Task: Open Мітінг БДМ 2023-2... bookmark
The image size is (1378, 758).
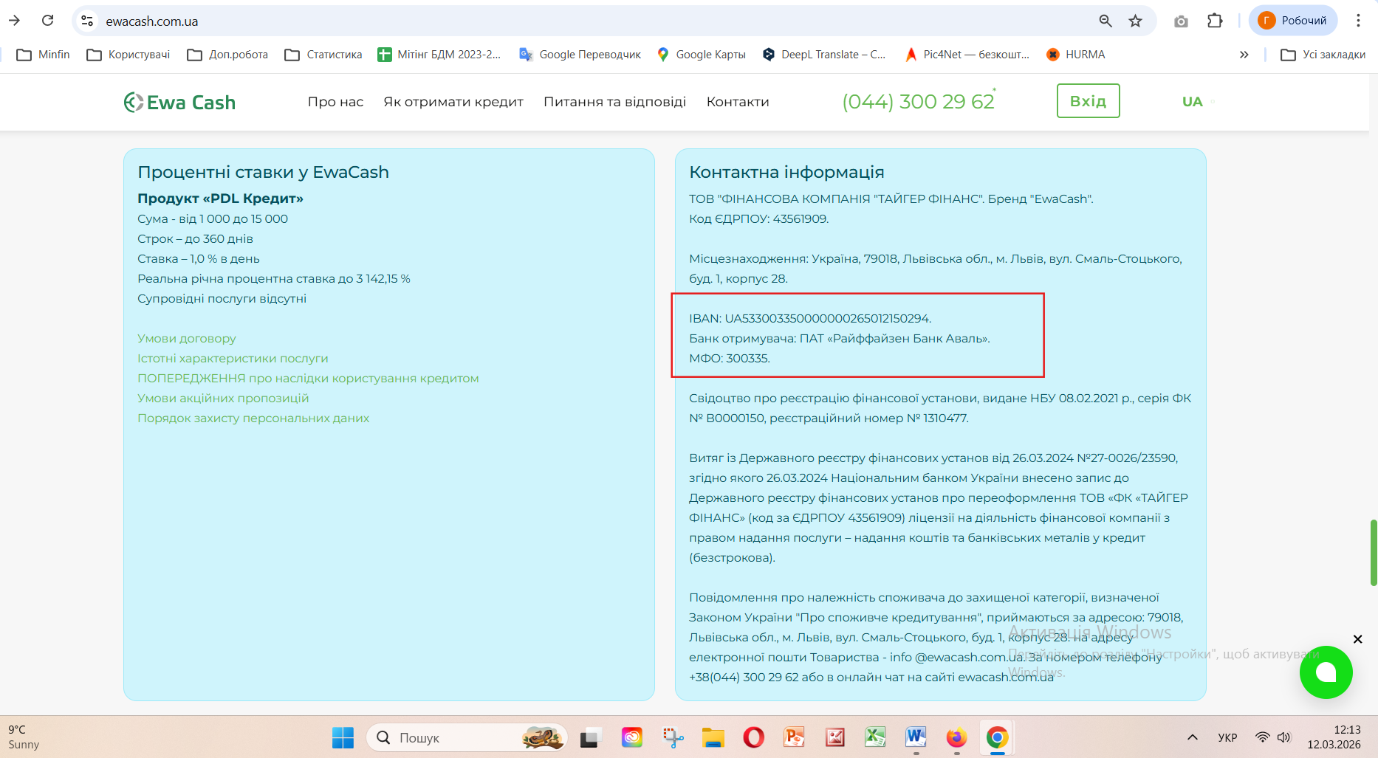Action: coord(439,55)
